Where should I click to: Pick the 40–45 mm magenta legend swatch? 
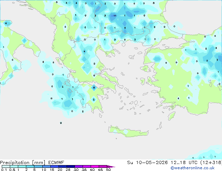pos(95,166)
